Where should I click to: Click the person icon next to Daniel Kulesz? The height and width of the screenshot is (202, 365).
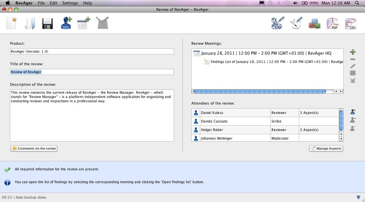(x=196, y=113)
